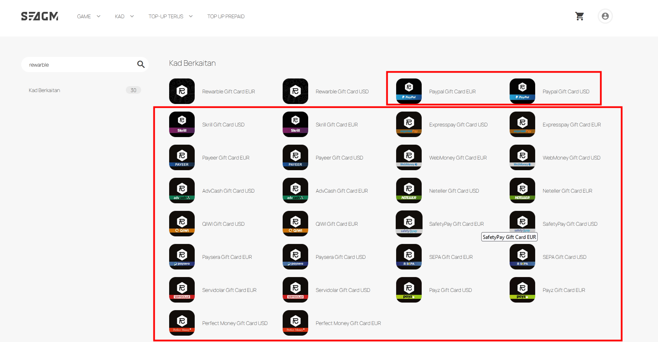
Task: Click the Rewarble Gift Card USD link
Action: (x=342, y=92)
